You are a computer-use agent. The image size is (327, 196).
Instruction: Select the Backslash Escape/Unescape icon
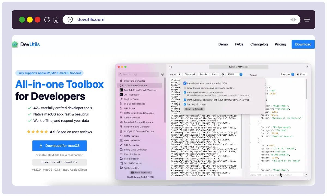tap(121, 122)
